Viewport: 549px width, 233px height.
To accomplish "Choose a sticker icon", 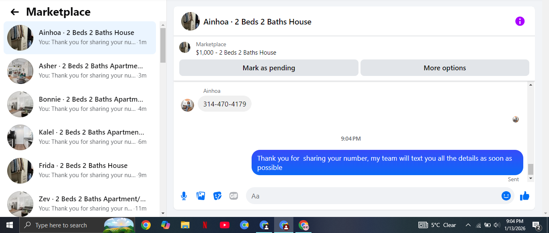I will pos(217,196).
